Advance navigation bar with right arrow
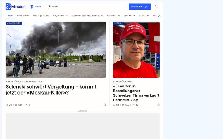This screenshot has height=139, width=223. [x=159, y=16]
